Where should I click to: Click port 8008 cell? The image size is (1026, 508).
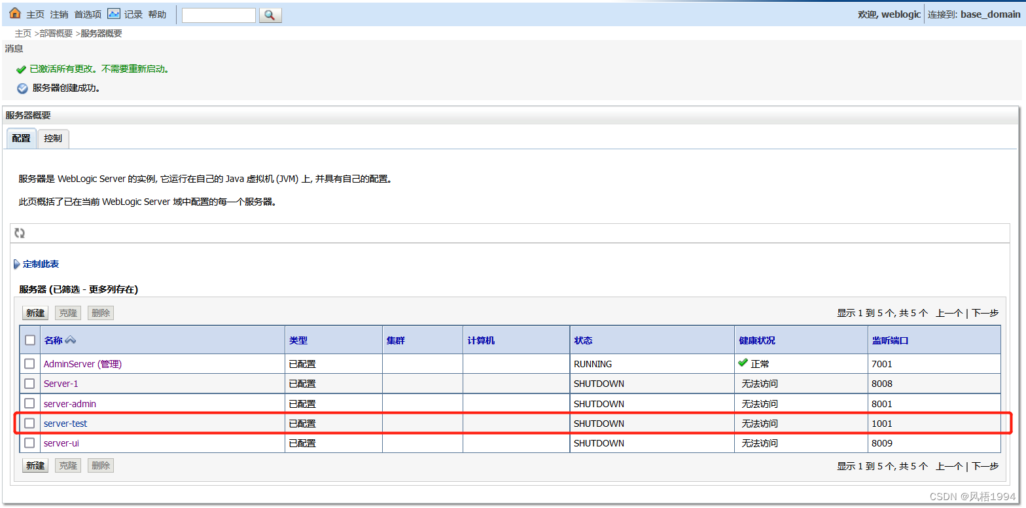pos(881,384)
